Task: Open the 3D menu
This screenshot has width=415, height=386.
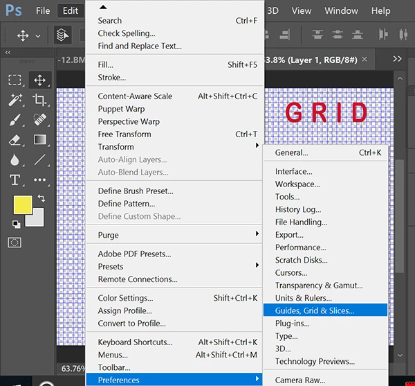Action: coord(273,10)
